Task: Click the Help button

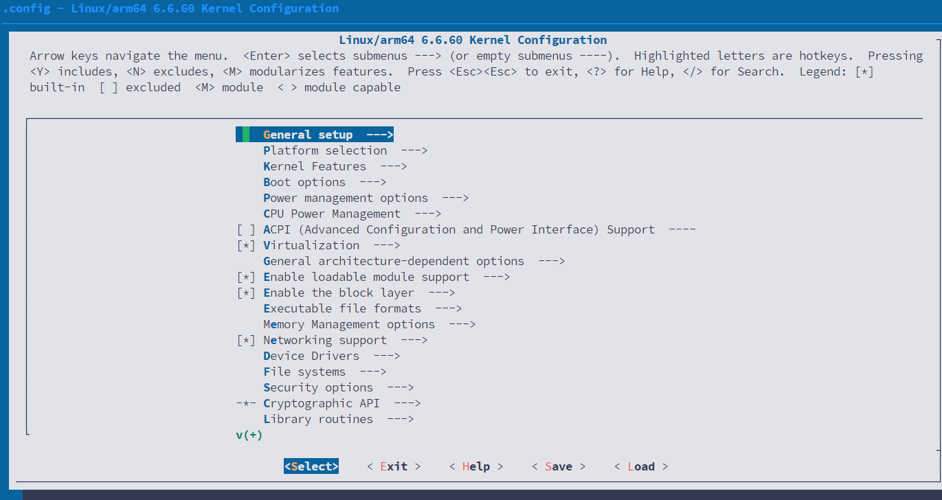Action: pyautogui.click(x=476, y=466)
